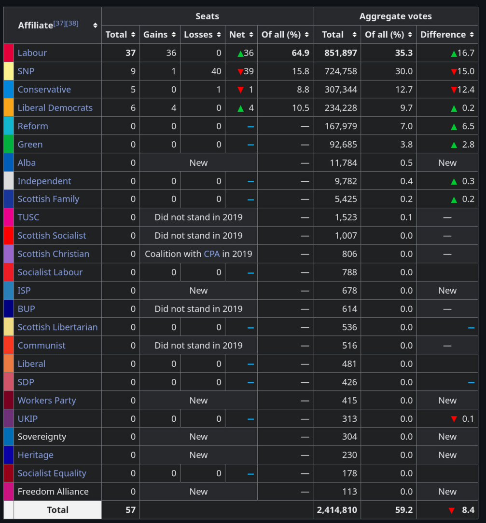Open the TUSC link

tap(28, 217)
